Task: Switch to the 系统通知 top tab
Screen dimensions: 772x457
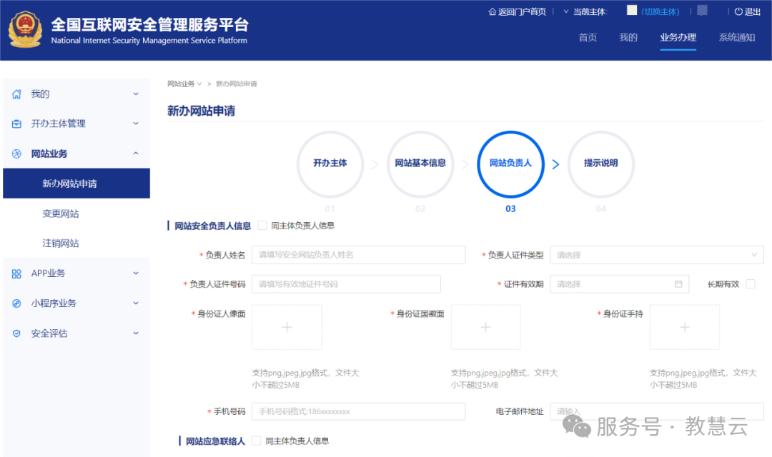Action: click(x=736, y=38)
